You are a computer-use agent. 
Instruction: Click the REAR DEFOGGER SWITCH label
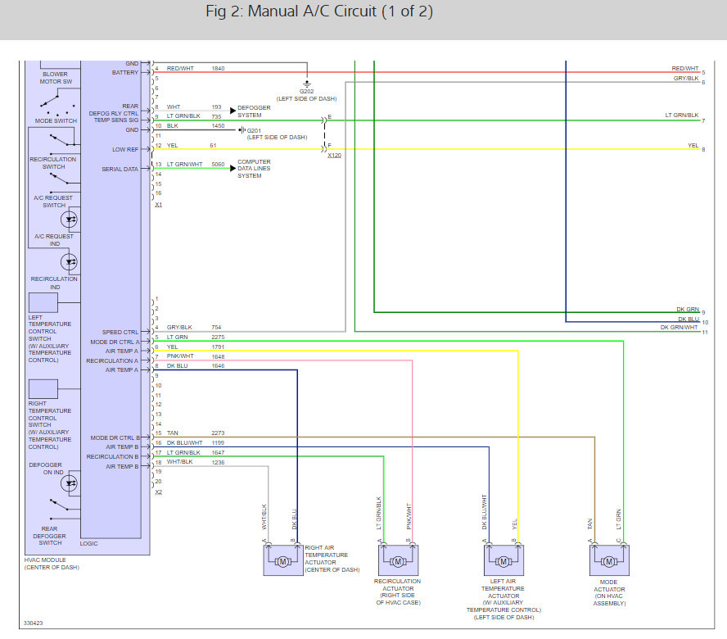(50, 536)
